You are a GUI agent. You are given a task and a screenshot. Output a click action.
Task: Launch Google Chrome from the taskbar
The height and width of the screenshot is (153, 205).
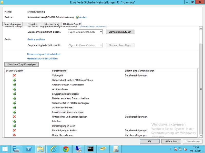(66, 149)
